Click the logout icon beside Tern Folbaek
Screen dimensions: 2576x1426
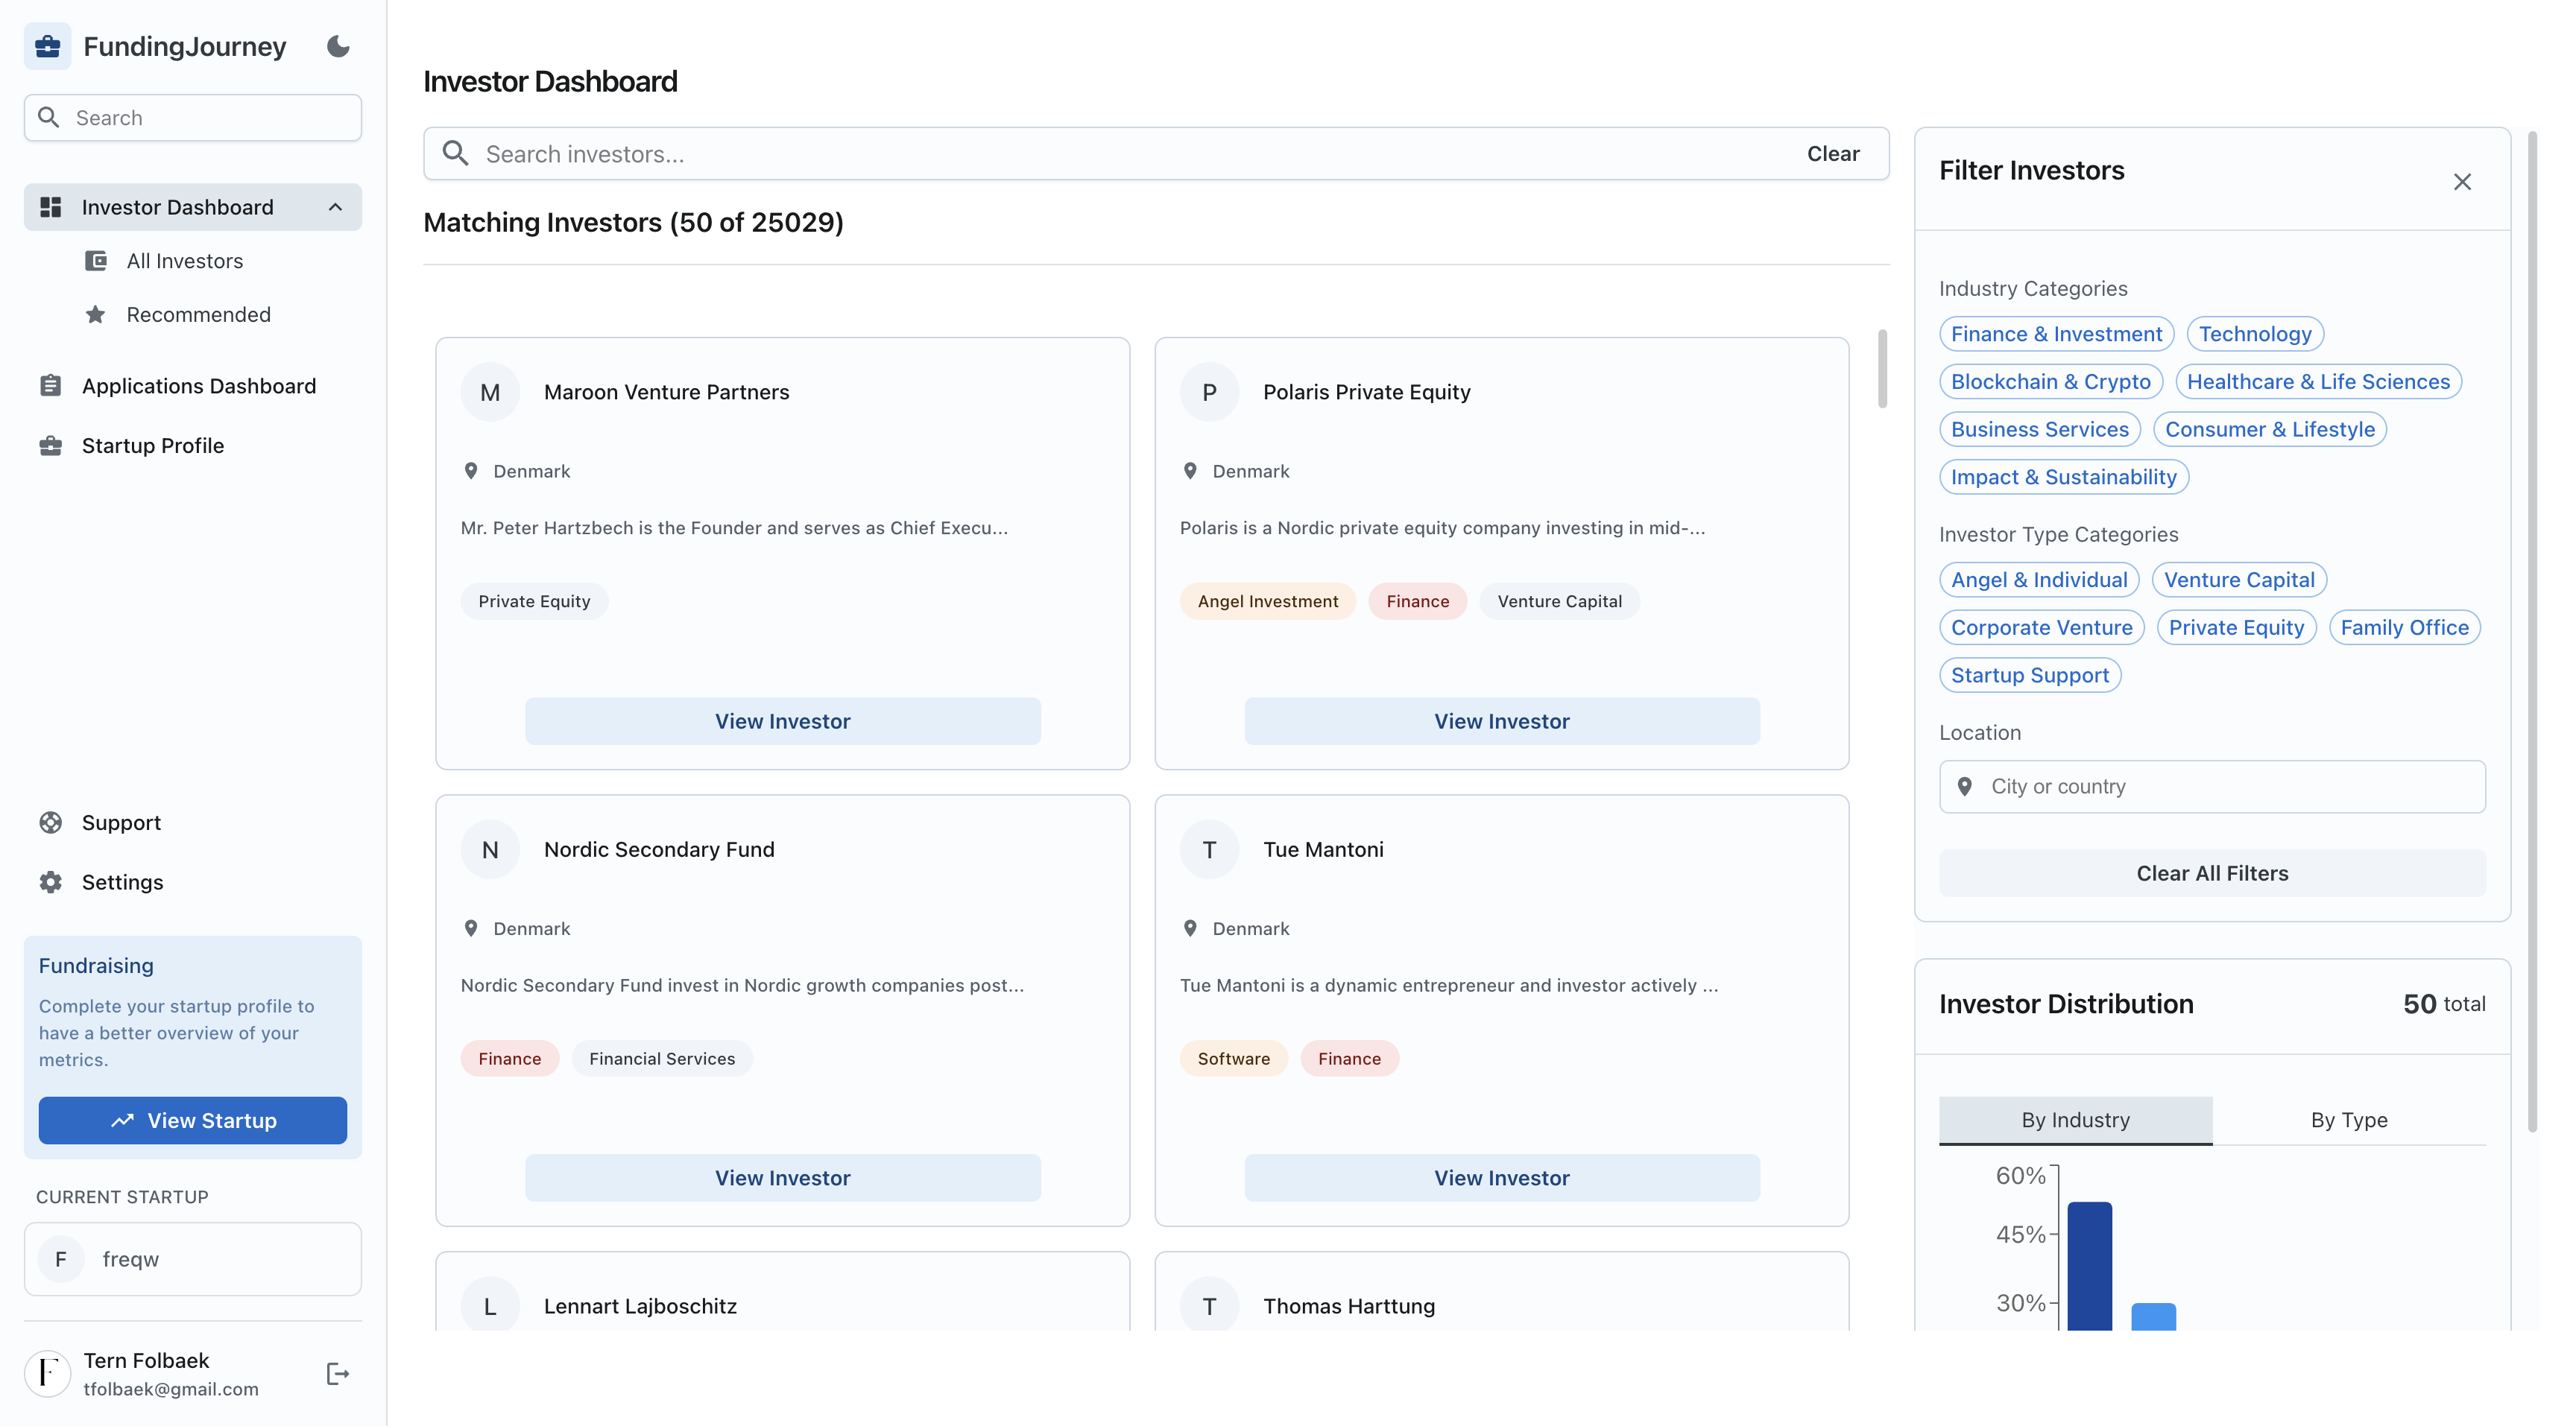[338, 1373]
